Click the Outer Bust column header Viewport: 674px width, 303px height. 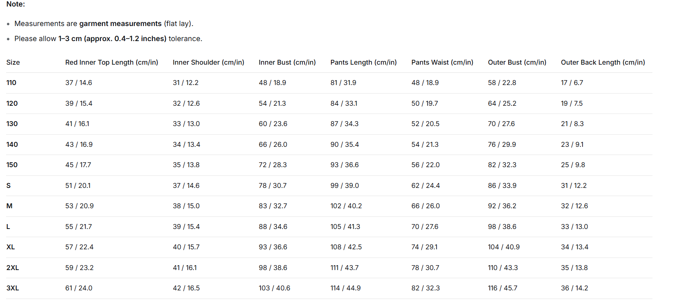click(517, 62)
